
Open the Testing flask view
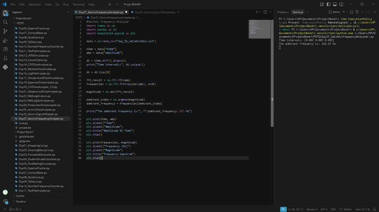pos(5,58)
